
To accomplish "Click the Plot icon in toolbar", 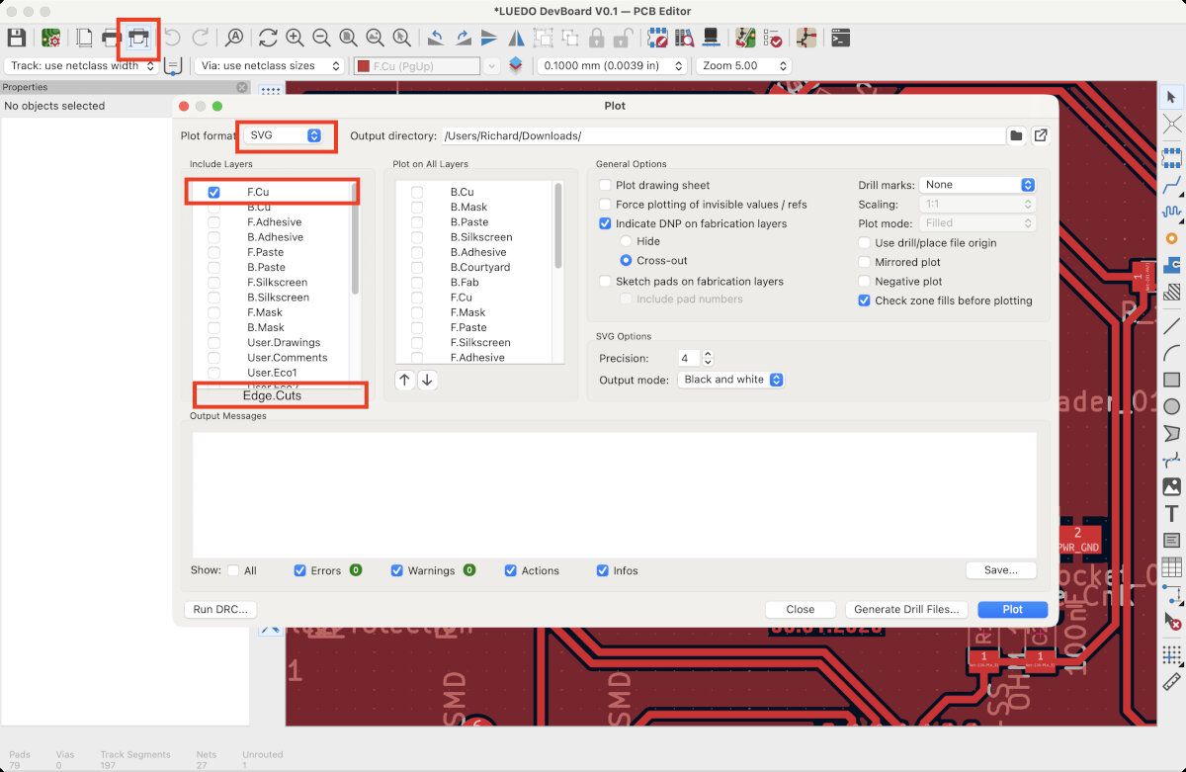I will pos(139,38).
